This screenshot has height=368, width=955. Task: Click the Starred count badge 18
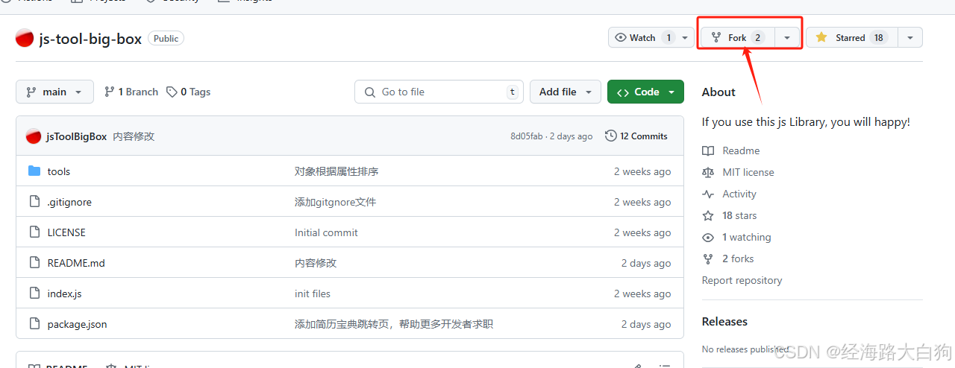879,37
